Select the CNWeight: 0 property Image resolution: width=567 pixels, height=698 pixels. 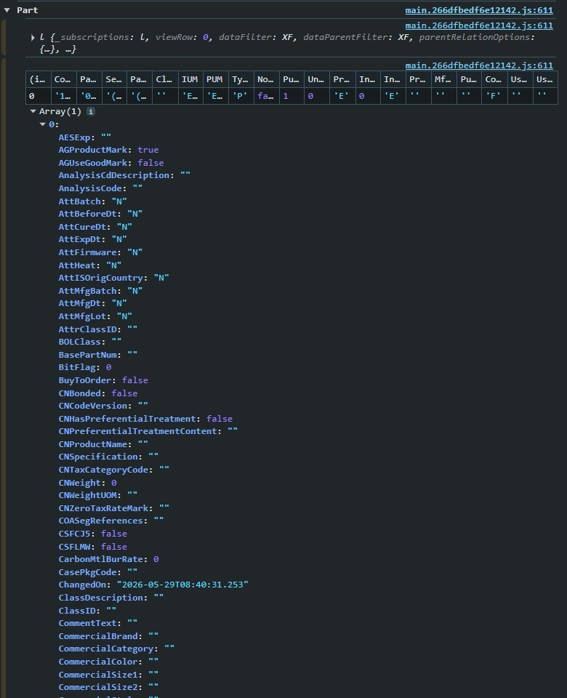(x=88, y=483)
